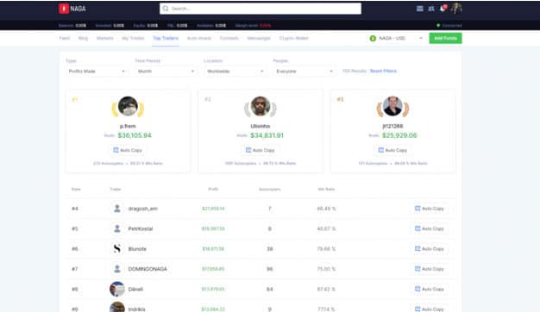This screenshot has height=312, width=540.
Task: Open the friends icon in header
Action: click(x=431, y=9)
